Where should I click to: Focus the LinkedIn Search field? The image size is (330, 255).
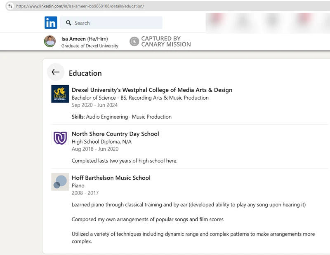click(111, 23)
